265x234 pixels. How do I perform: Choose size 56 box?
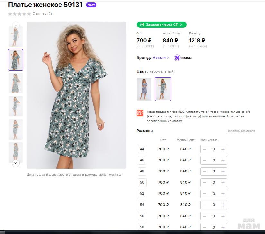coord(142,216)
